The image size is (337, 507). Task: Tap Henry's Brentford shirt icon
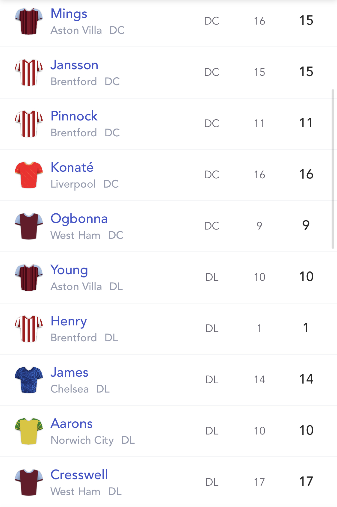(x=29, y=329)
